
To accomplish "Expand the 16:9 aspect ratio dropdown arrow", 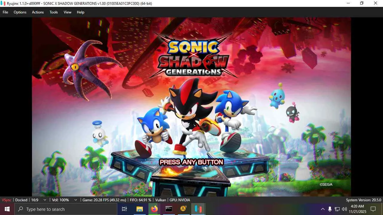I will 45,200.
